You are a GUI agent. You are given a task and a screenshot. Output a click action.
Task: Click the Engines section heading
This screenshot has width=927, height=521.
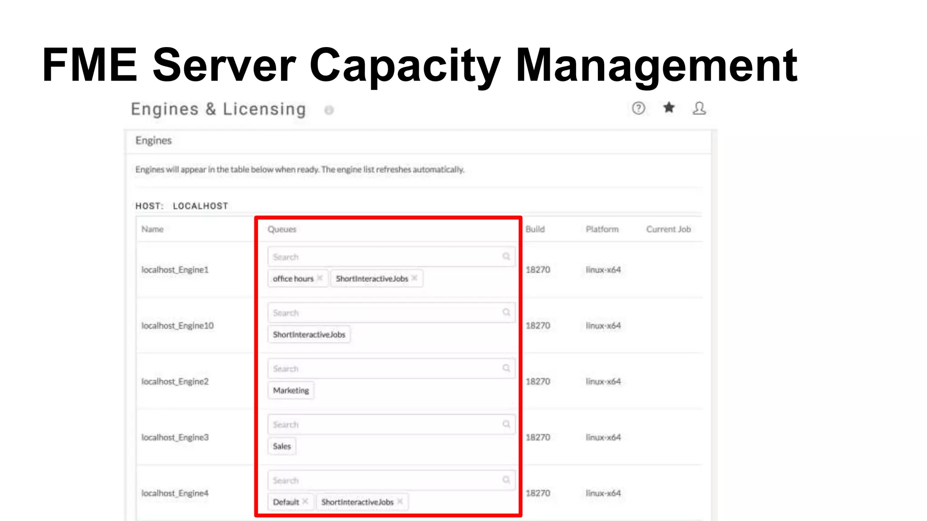pos(153,141)
